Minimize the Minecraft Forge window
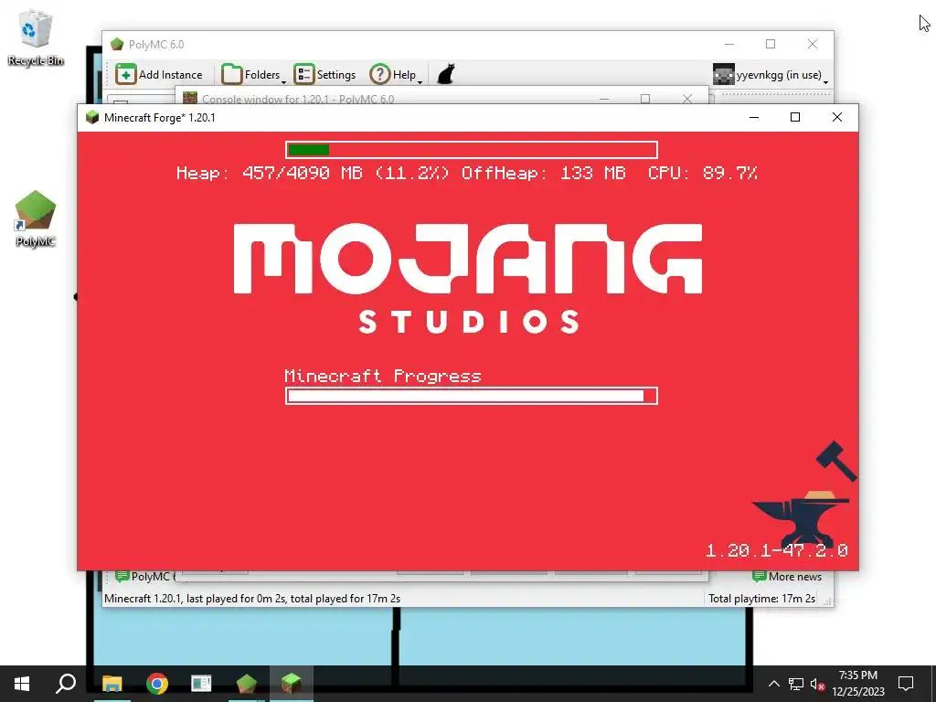The width and height of the screenshot is (936, 702). (754, 118)
